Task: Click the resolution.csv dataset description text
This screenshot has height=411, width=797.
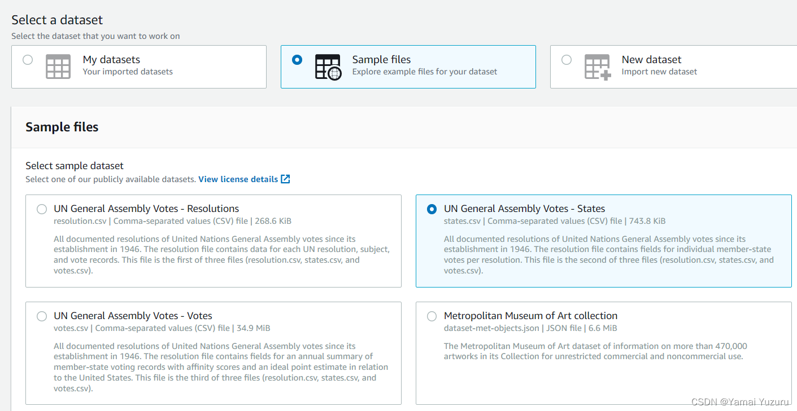Action: [x=222, y=255]
